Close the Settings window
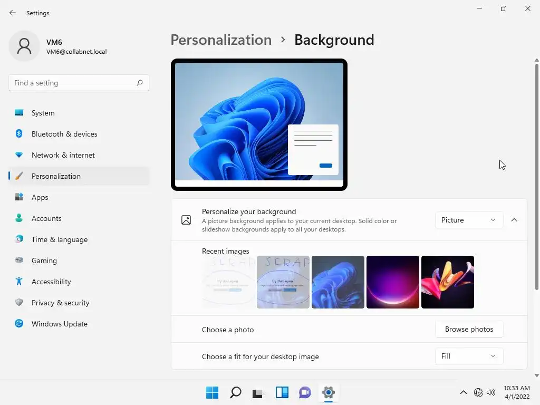This screenshot has width=540, height=405. pos(527,8)
